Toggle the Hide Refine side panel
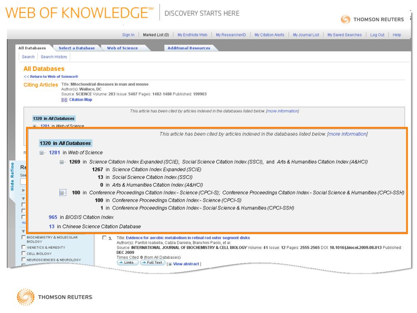This screenshot has width=417, height=313. (12, 176)
